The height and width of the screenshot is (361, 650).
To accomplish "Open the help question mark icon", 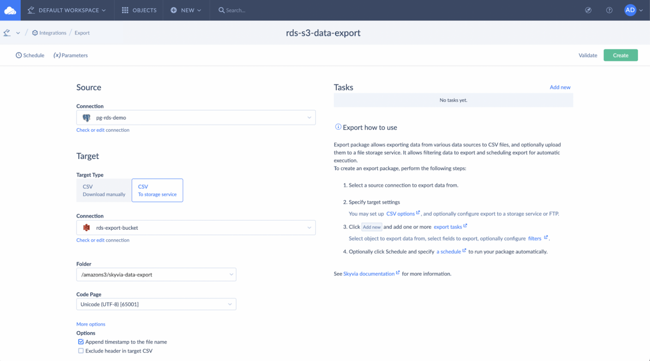I will 609,10.
